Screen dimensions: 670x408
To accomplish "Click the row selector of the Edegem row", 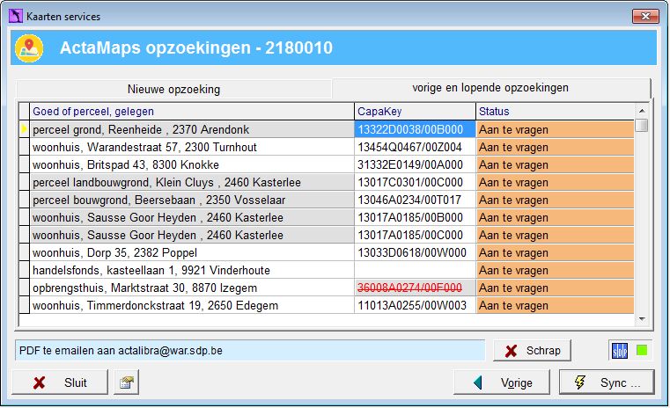I will [x=25, y=306].
